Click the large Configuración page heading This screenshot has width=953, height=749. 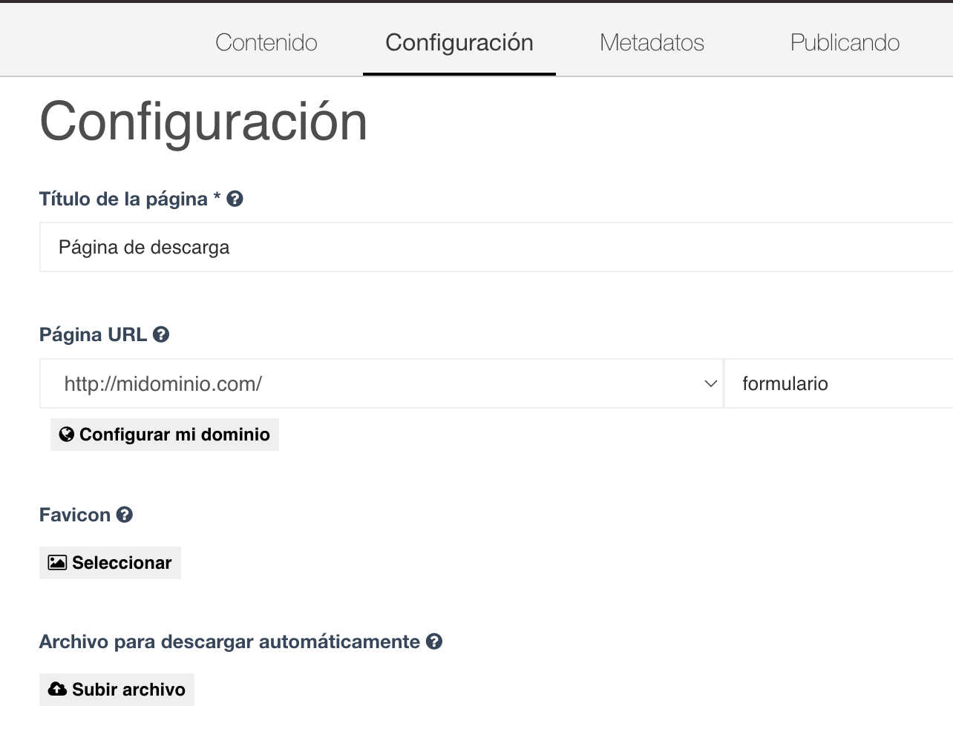pos(203,122)
